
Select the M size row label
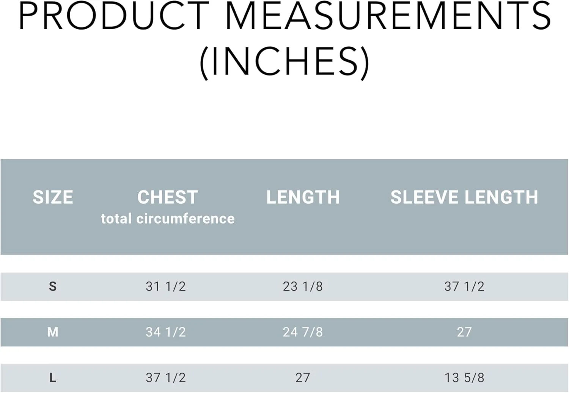pos(53,332)
